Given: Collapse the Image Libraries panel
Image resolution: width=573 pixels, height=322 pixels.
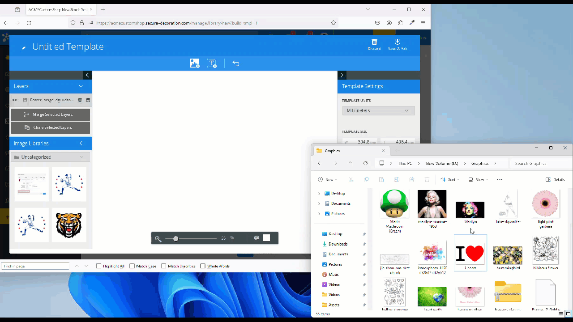Looking at the screenshot, I should tap(81, 144).
